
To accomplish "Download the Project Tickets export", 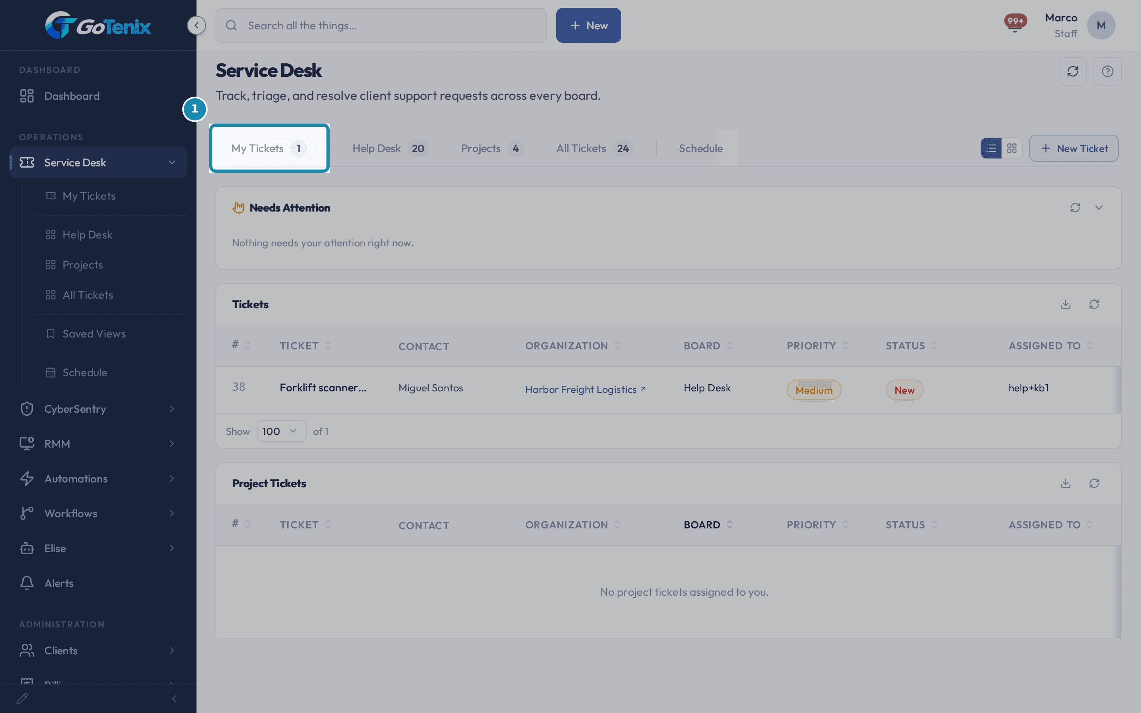I will pos(1066,483).
